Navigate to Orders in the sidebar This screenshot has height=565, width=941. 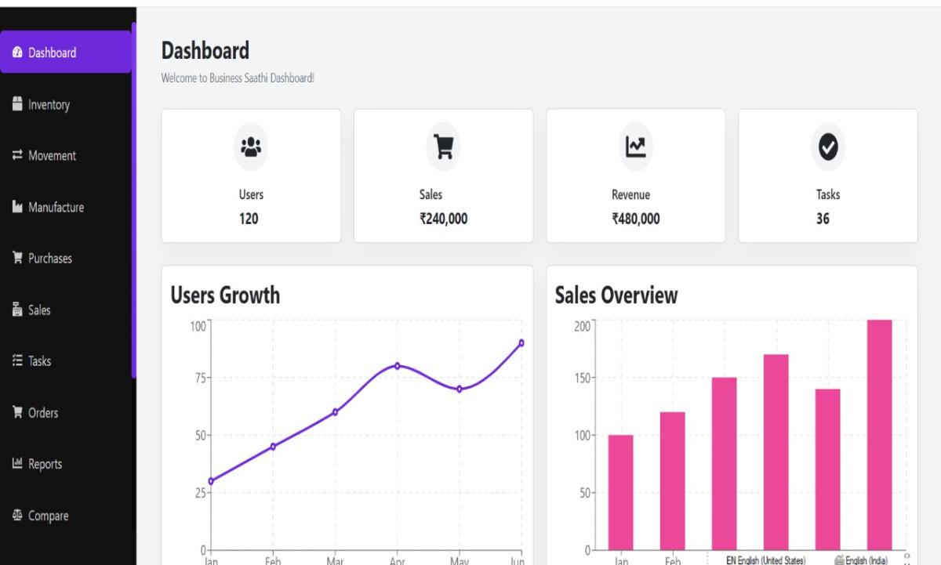[x=43, y=413]
